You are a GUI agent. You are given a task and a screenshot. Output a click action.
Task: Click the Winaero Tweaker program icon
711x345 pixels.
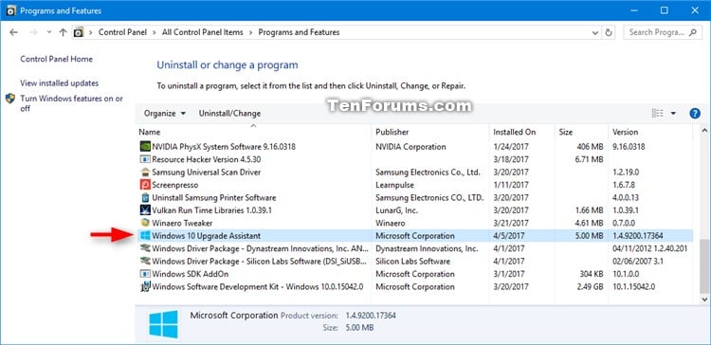pos(145,223)
